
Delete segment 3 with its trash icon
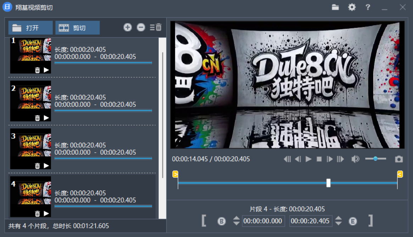point(38,166)
